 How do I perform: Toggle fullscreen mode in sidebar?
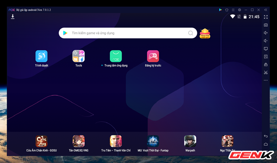click(x=266, y=17)
